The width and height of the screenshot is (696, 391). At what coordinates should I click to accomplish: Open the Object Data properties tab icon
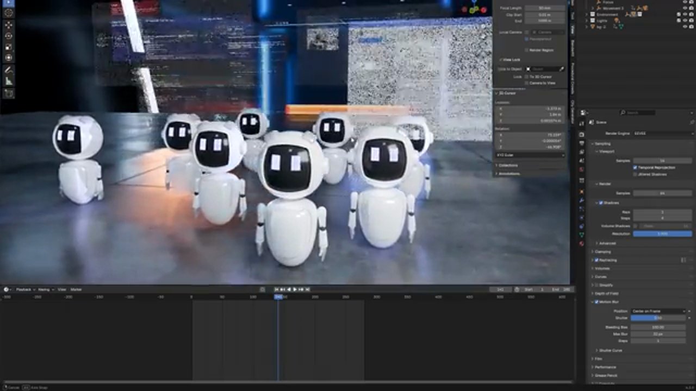coord(582,235)
